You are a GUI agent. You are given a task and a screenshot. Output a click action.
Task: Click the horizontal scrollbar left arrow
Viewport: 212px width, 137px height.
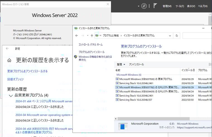[116, 119]
